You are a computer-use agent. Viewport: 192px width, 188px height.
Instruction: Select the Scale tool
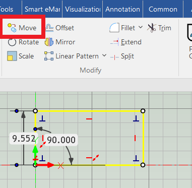(21, 56)
